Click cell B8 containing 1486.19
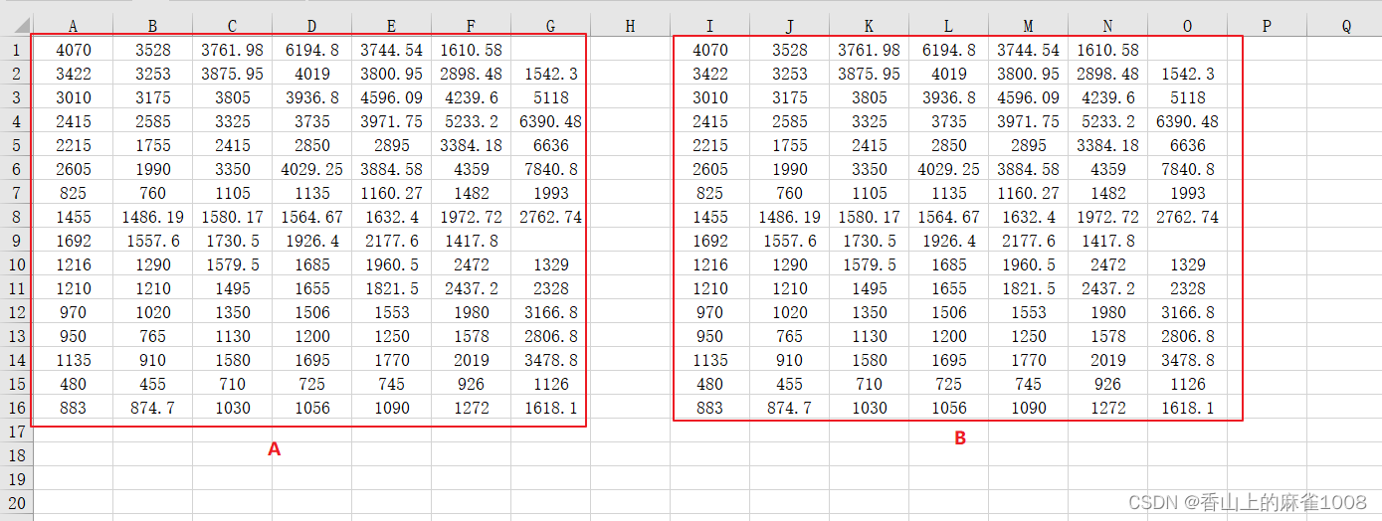Image resolution: width=1382 pixels, height=521 pixels. [x=153, y=217]
